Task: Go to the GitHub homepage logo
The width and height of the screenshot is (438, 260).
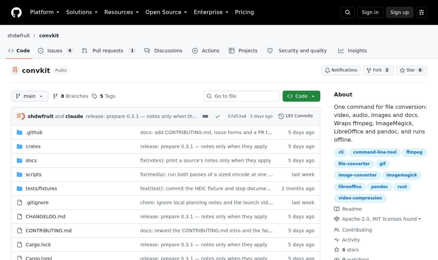Action: click(16, 12)
